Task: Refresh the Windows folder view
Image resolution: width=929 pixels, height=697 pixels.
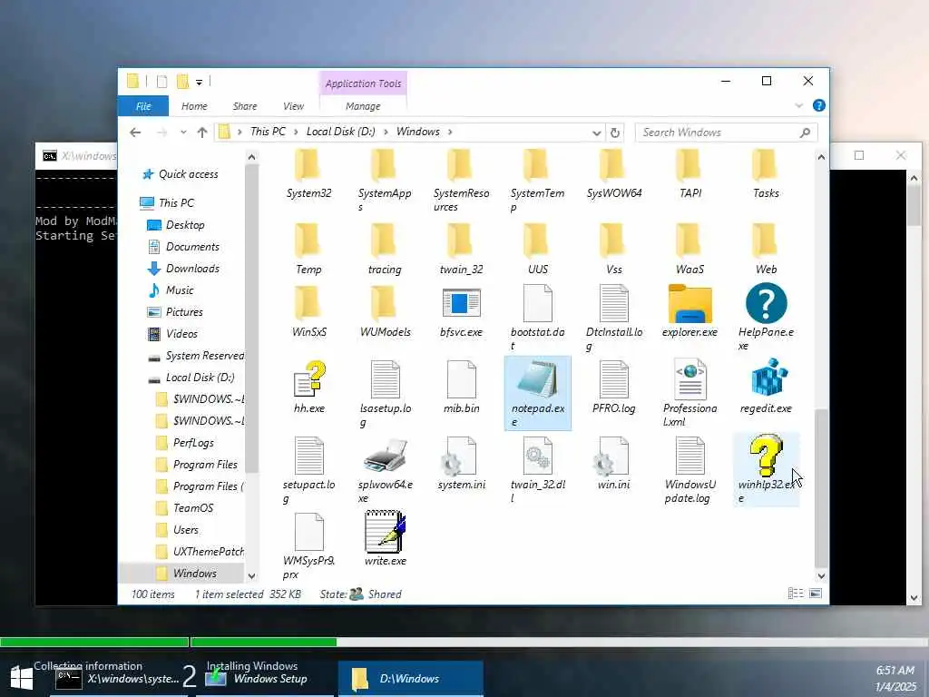Action: click(x=615, y=133)
